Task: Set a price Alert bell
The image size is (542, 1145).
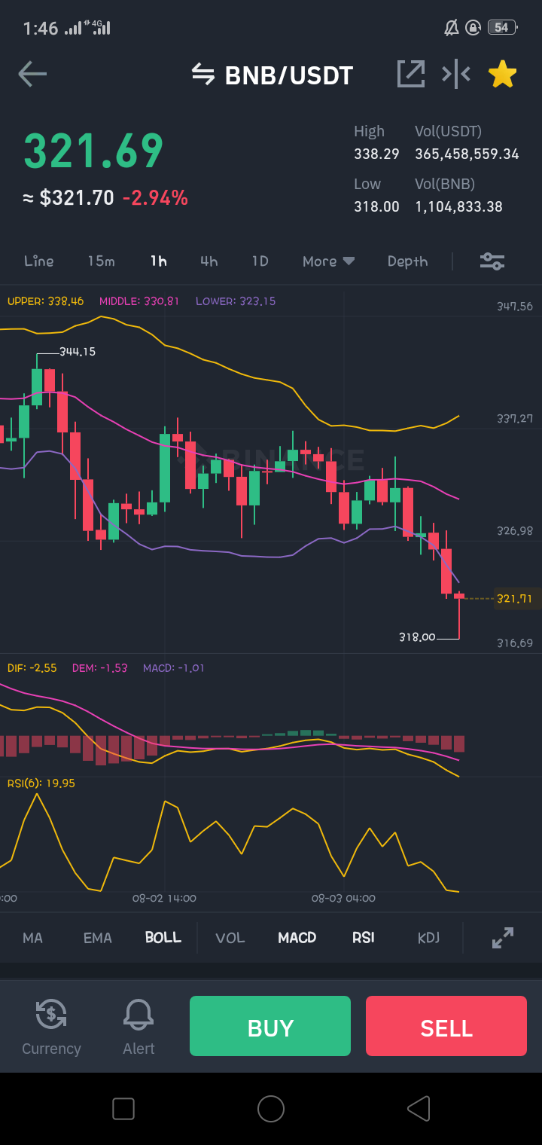Action: [x=139, y=1027]
